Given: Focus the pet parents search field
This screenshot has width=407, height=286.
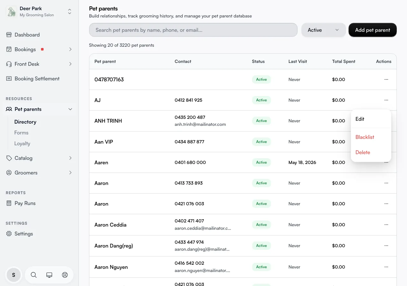Looking at the screenshot, I should (193, 30).
